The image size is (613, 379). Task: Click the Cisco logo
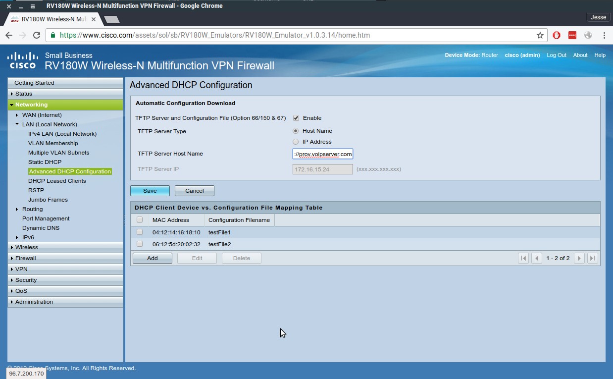pos(23,60)
